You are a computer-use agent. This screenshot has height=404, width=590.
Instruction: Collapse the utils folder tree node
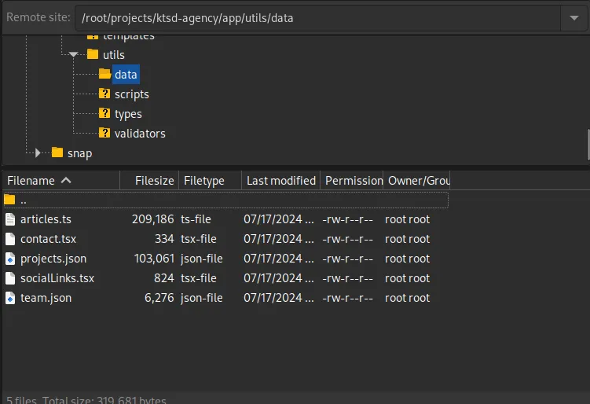click(x=73, y=55)
